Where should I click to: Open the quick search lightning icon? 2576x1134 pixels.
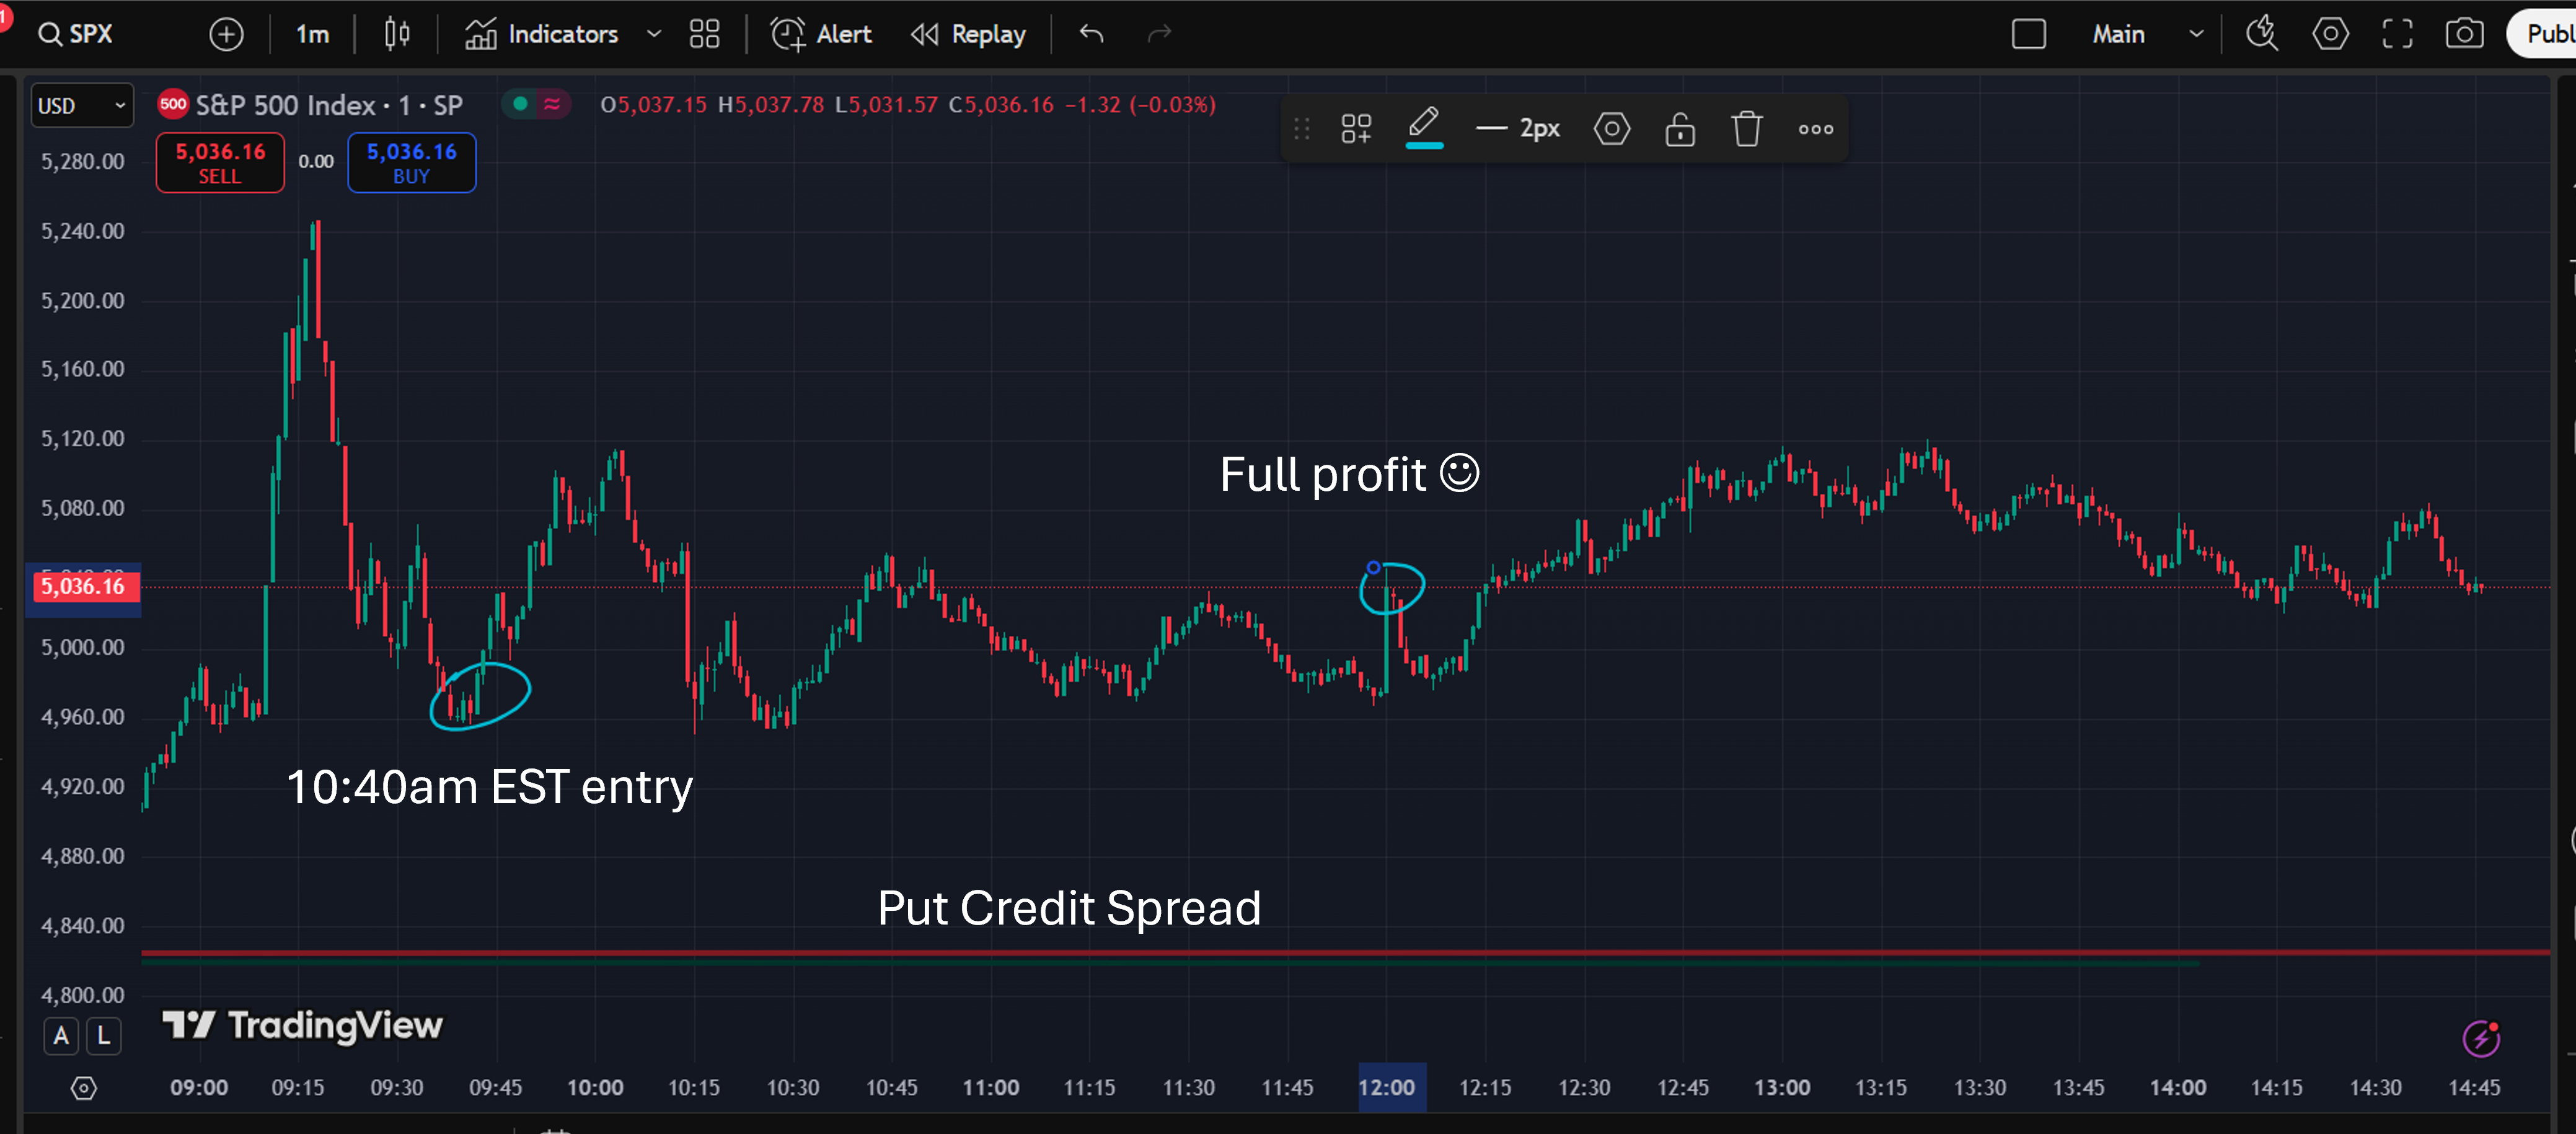pos(2262,34)
